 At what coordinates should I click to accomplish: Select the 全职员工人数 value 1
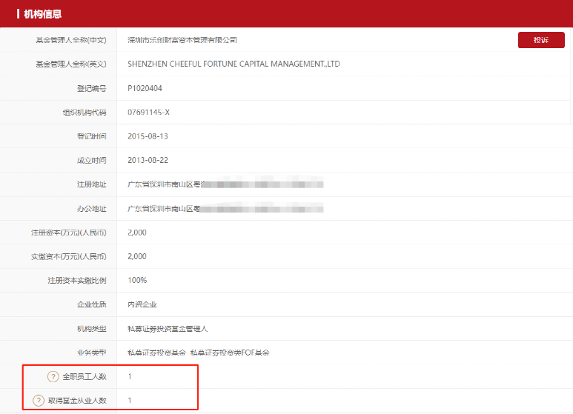tap(130, 376)
